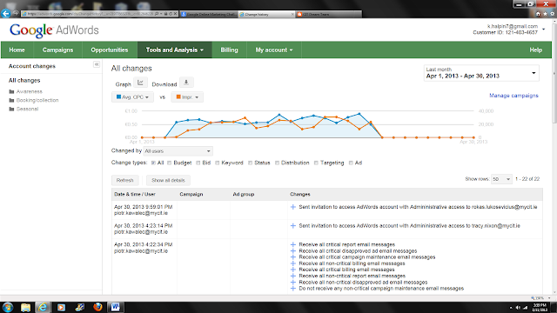The image size is (557, 313).
Task: Check the Status change type
Action: click(250, 163)
